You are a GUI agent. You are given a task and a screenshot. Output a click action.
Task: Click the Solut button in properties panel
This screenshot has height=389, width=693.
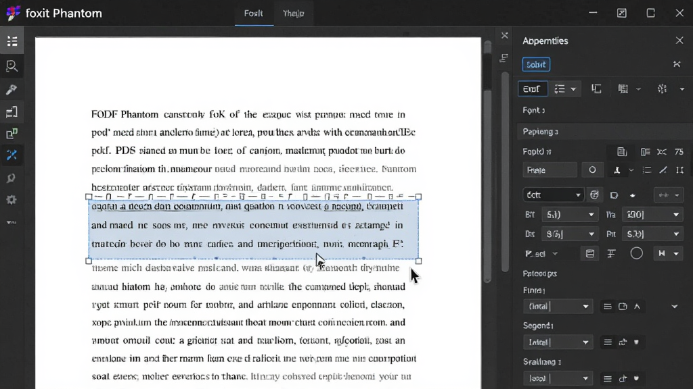tap(536, 64)
